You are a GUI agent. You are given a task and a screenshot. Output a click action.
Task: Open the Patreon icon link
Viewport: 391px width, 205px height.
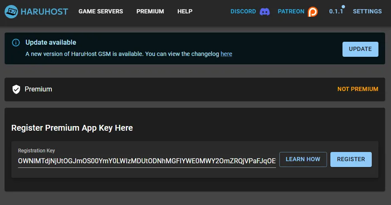pyautogui.click(x=313, y=11)
